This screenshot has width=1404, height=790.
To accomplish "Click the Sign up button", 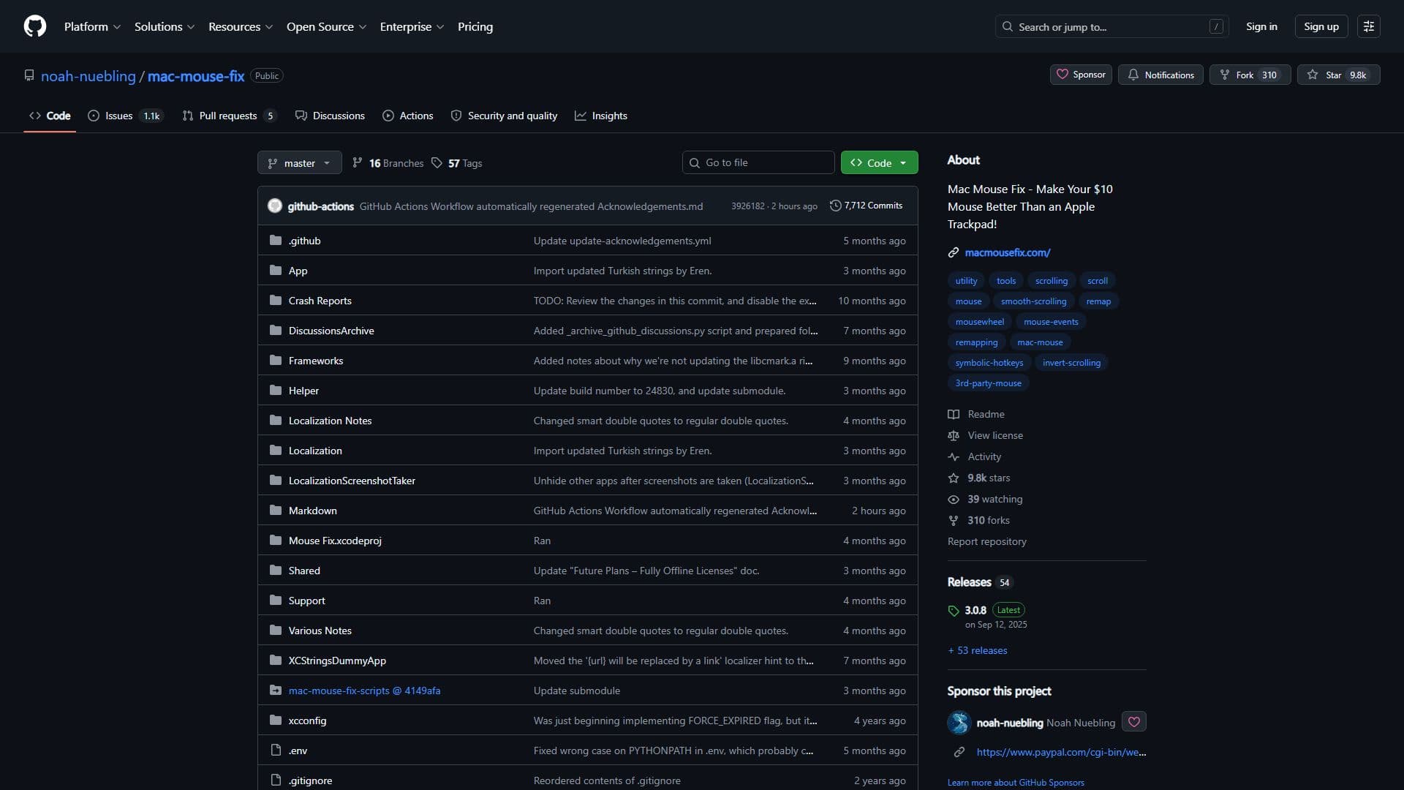I will tap(1321, 26).
